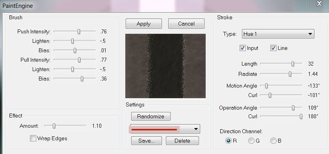Click the PaintEngine window title
The image size is (329, 154).
pos(18,5)
